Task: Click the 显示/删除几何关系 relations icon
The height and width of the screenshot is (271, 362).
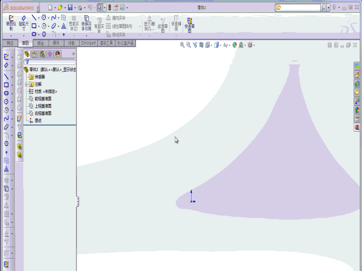Action: click(x=149, y=23)
